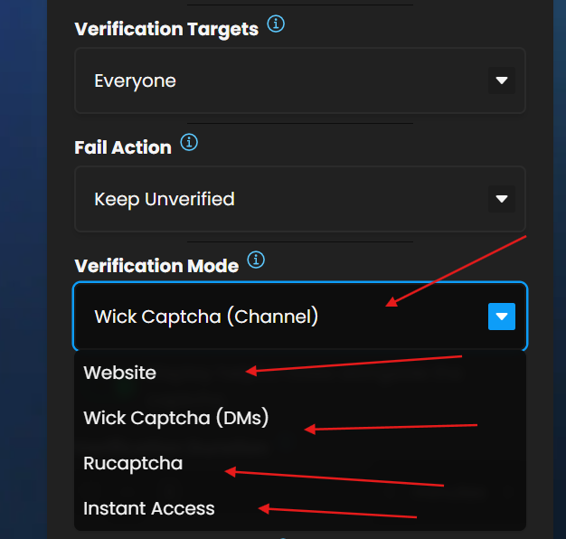
Task: Click the Verification Mode heading label
Action: 156,266
